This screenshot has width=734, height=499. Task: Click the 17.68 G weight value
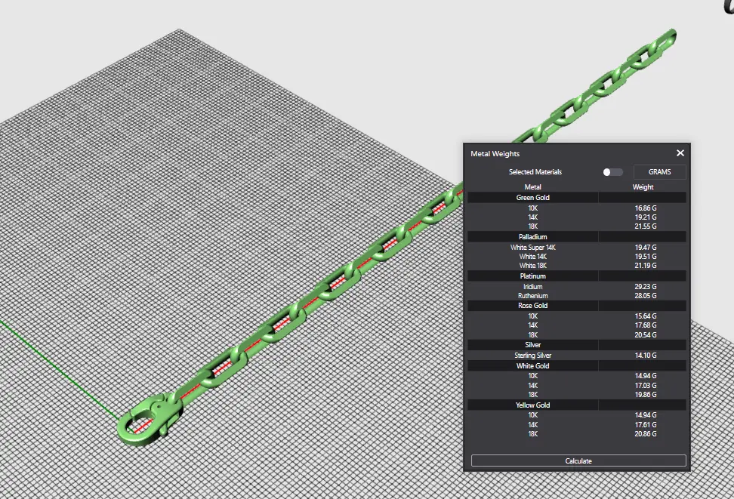point(646,325)
